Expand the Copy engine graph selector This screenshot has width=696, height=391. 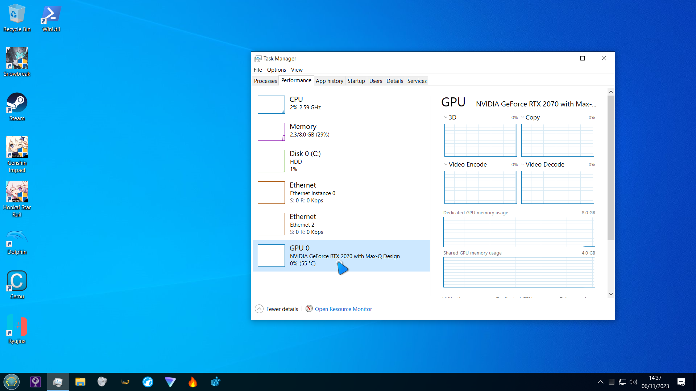coord(522,117)
